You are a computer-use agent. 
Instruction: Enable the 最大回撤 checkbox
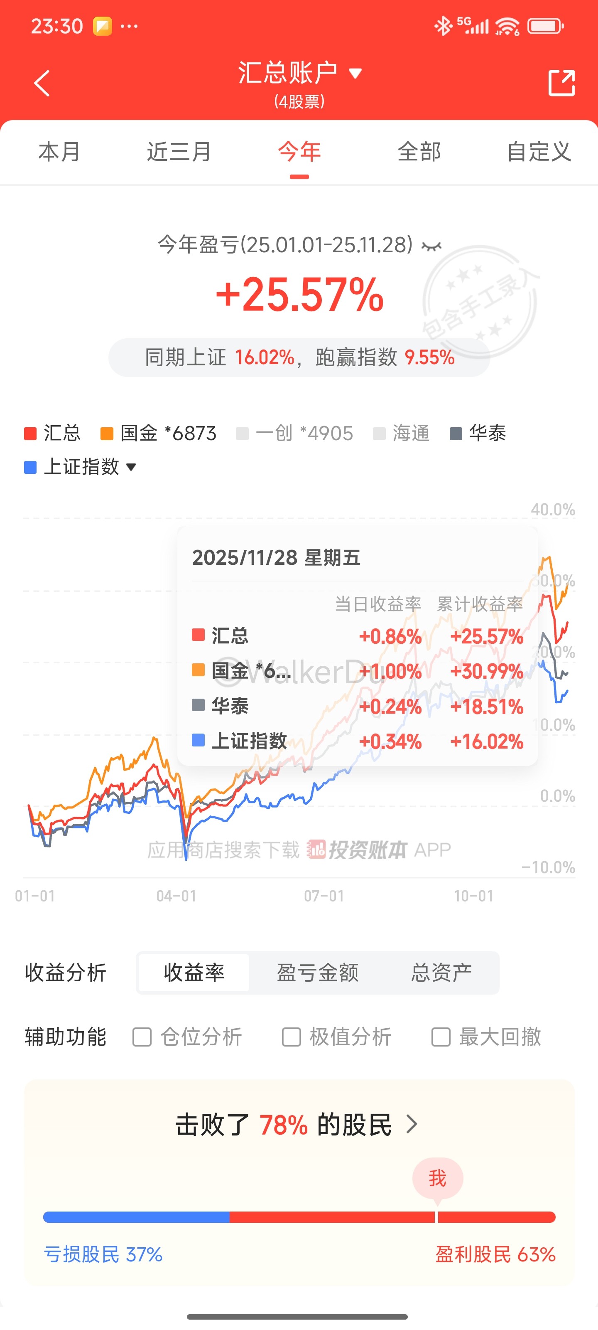[441, 1037]
